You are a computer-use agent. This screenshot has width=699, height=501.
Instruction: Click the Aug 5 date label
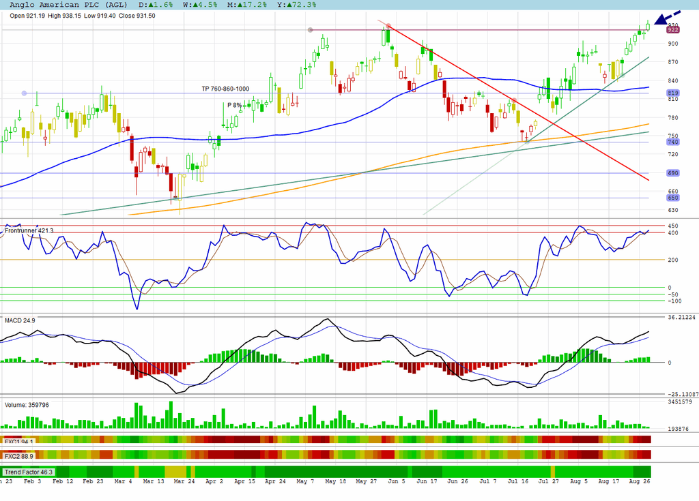click(579, 481)
